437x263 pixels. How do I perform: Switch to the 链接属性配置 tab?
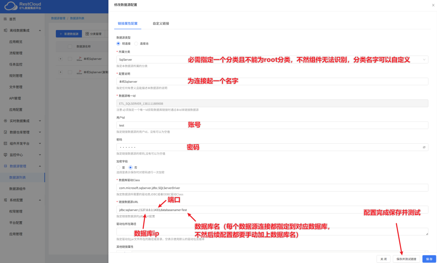tap(128, 23)
